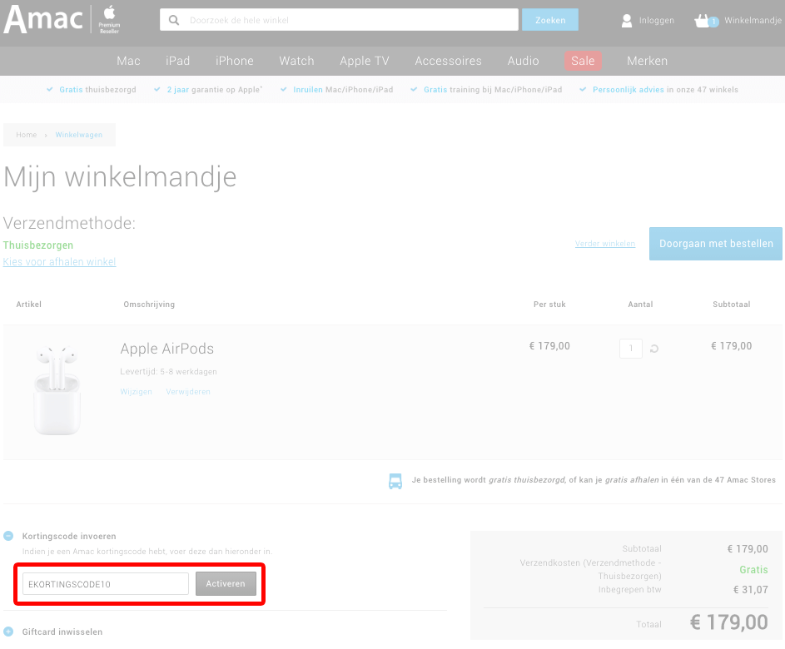This screenshot has height=649, width=785.
Task: Click the delivery truck icon
Action: point(395,481)
